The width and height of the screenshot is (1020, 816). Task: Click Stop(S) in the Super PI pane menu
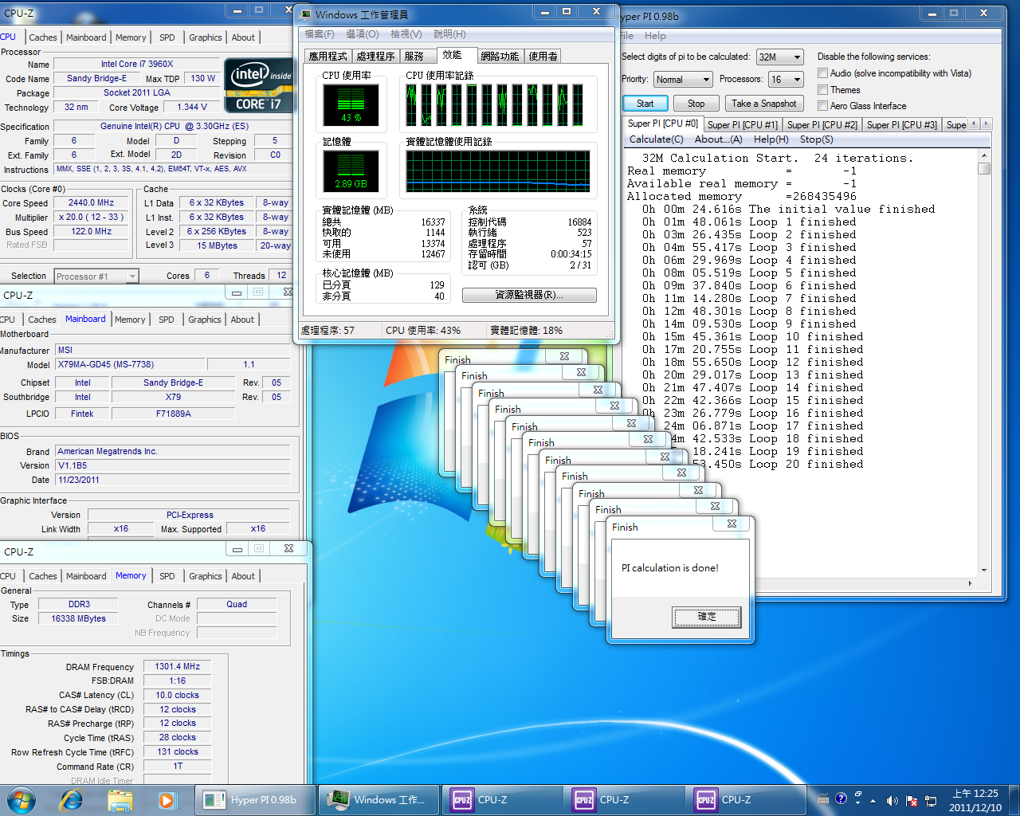click(817, 139)
